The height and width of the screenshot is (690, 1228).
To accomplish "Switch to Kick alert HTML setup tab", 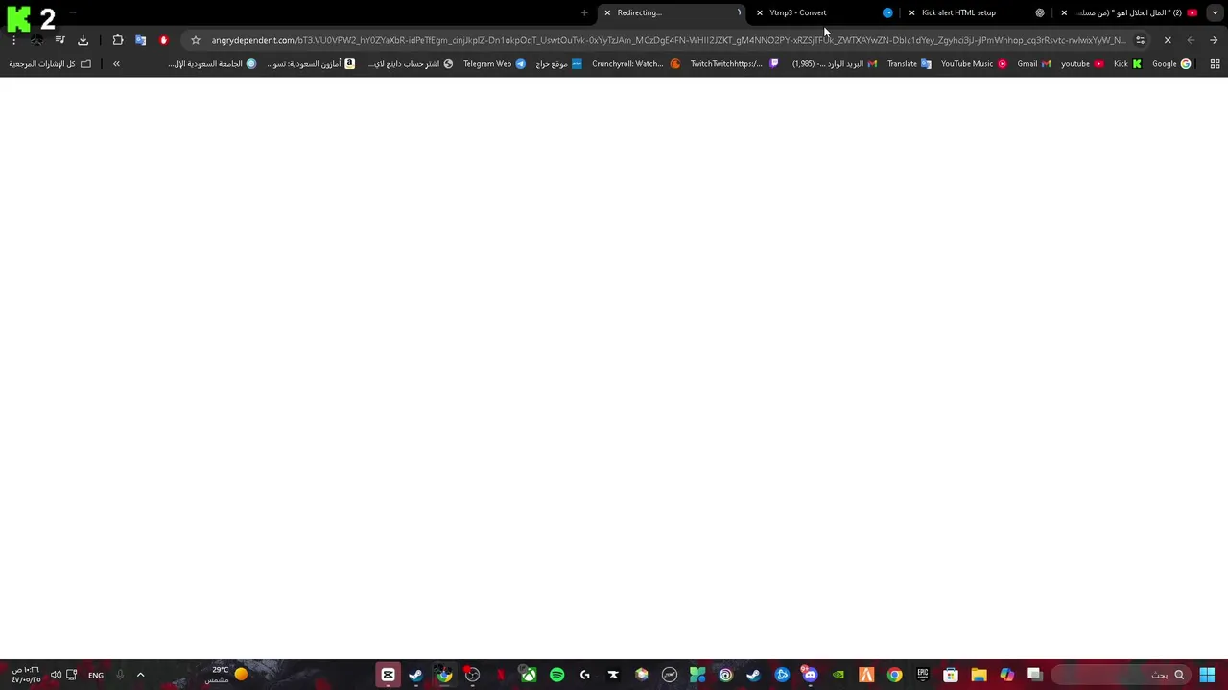I will click(x=979, y=12).
